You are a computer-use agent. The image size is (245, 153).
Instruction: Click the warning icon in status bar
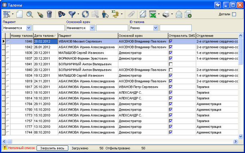(5, 148)
